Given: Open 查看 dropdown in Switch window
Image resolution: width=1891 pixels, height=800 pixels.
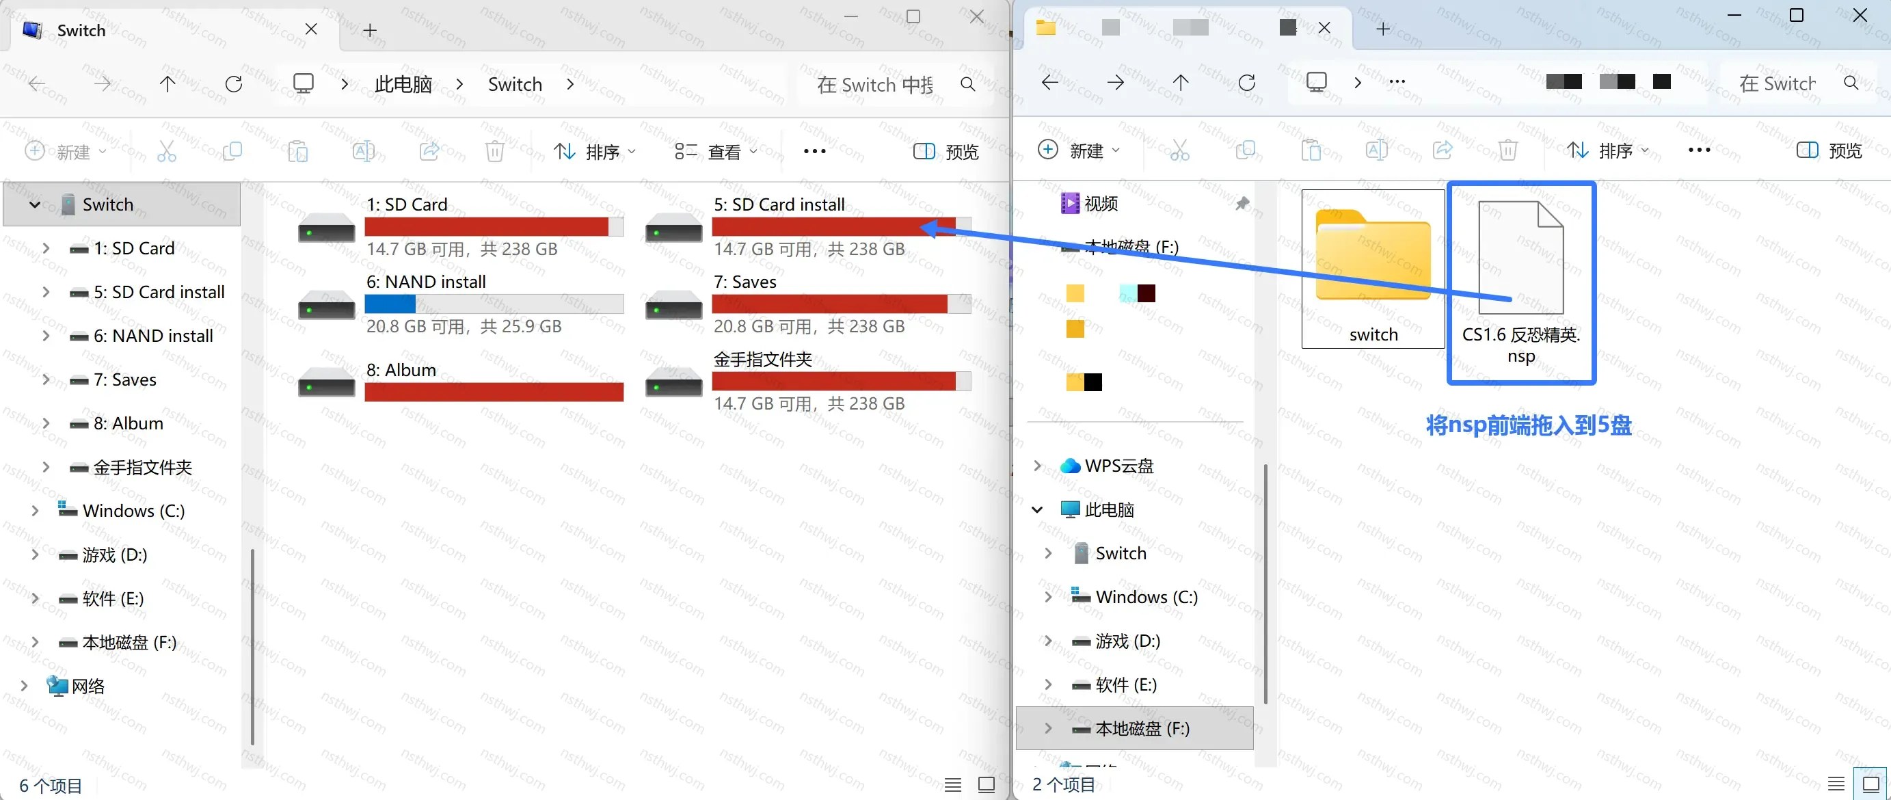Looking at the screenshot, I should pos(716,151).
